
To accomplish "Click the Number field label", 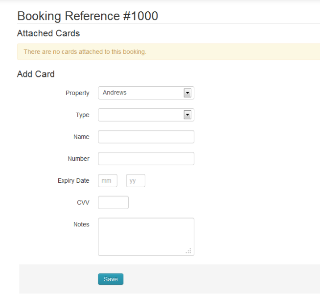I will point(78,159).
